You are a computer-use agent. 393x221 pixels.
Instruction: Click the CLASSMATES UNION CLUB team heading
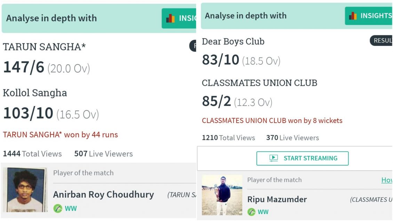pyautogui.click(x=259, y=83)
